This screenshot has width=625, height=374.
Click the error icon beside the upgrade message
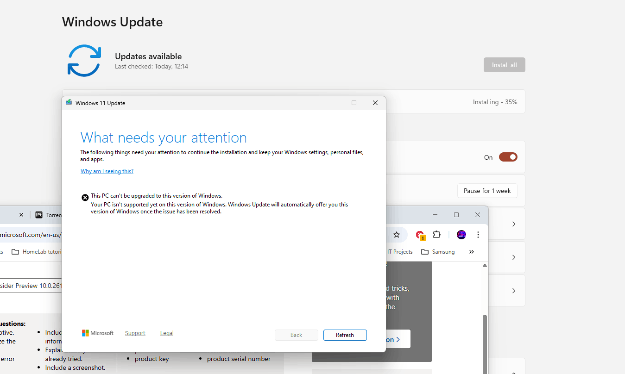(x=85, y=197)
